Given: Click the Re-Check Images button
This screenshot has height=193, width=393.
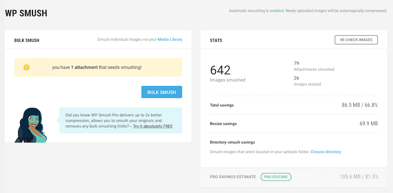Looking at the screenshot, I should tap(356, 40).
